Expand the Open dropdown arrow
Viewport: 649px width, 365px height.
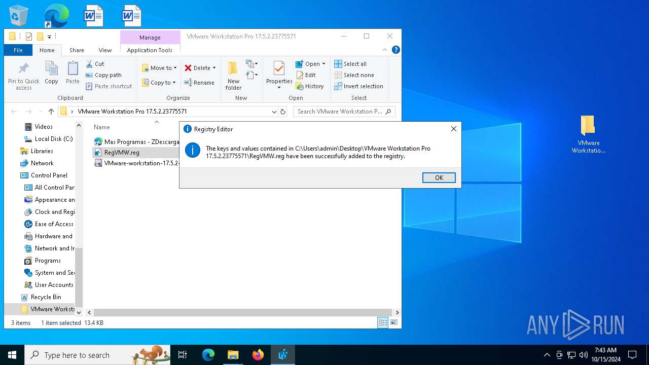coord(323,64)
